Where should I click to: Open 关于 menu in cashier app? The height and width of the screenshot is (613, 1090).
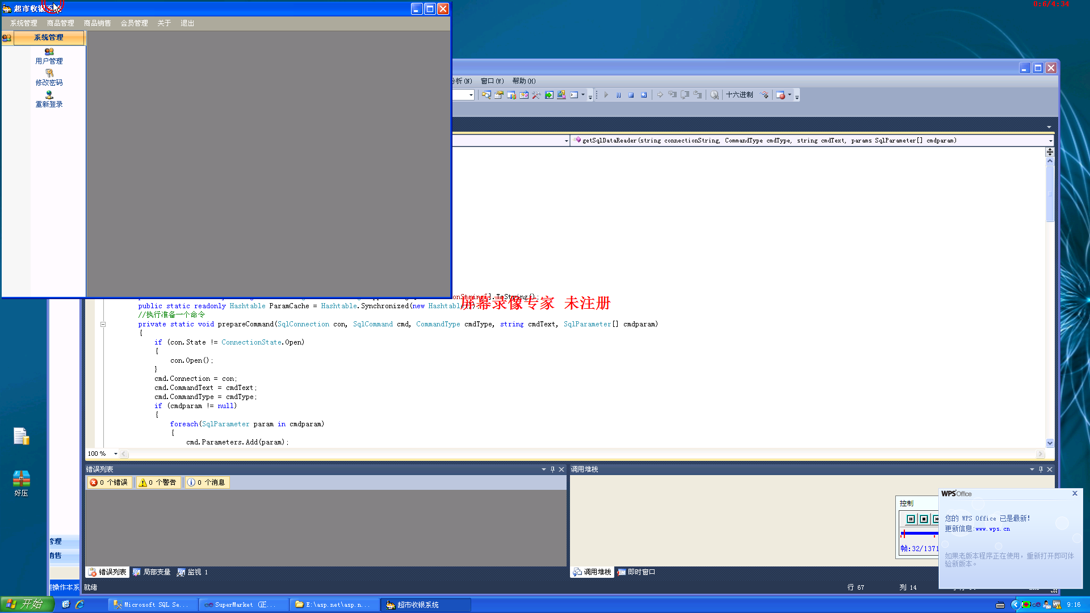[x=164, y=23]
